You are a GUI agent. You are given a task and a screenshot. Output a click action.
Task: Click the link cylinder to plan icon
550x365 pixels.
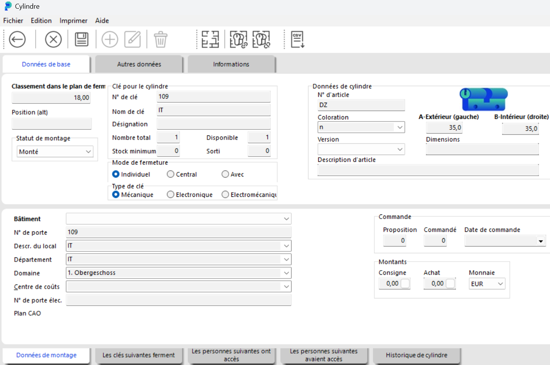click(239, 40)
